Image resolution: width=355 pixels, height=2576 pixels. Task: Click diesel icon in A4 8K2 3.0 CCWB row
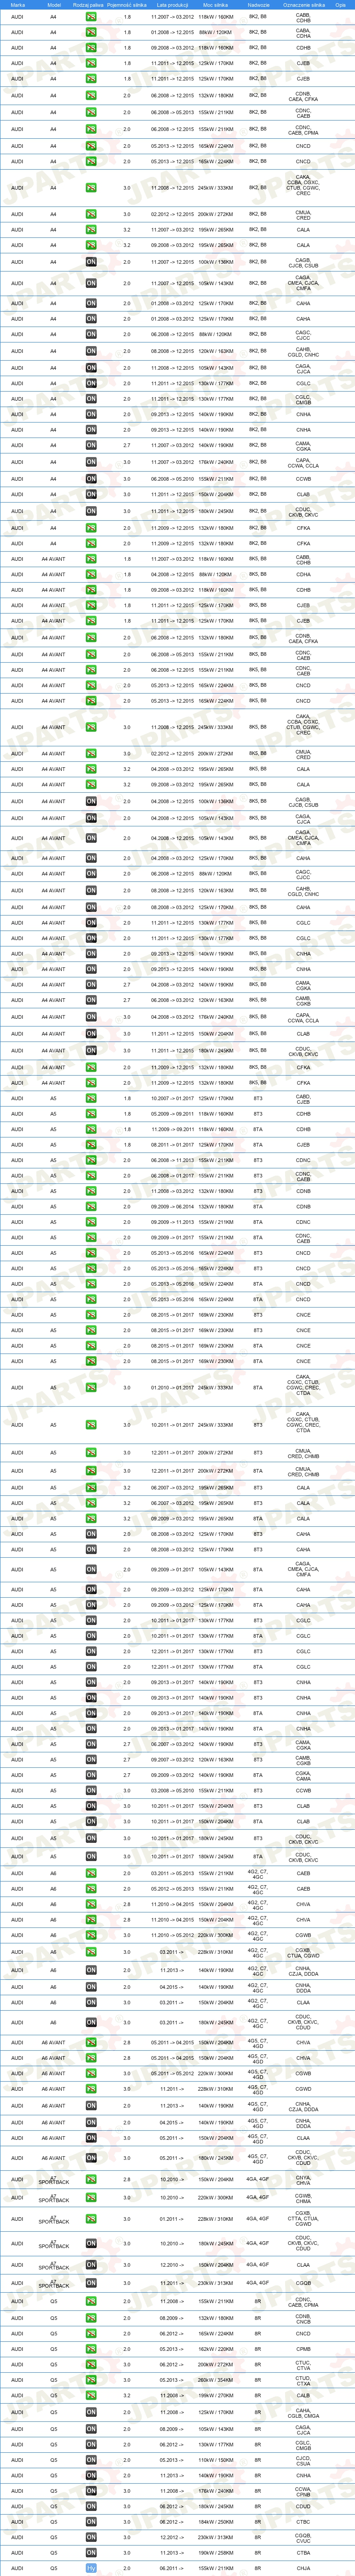(91, 479)
